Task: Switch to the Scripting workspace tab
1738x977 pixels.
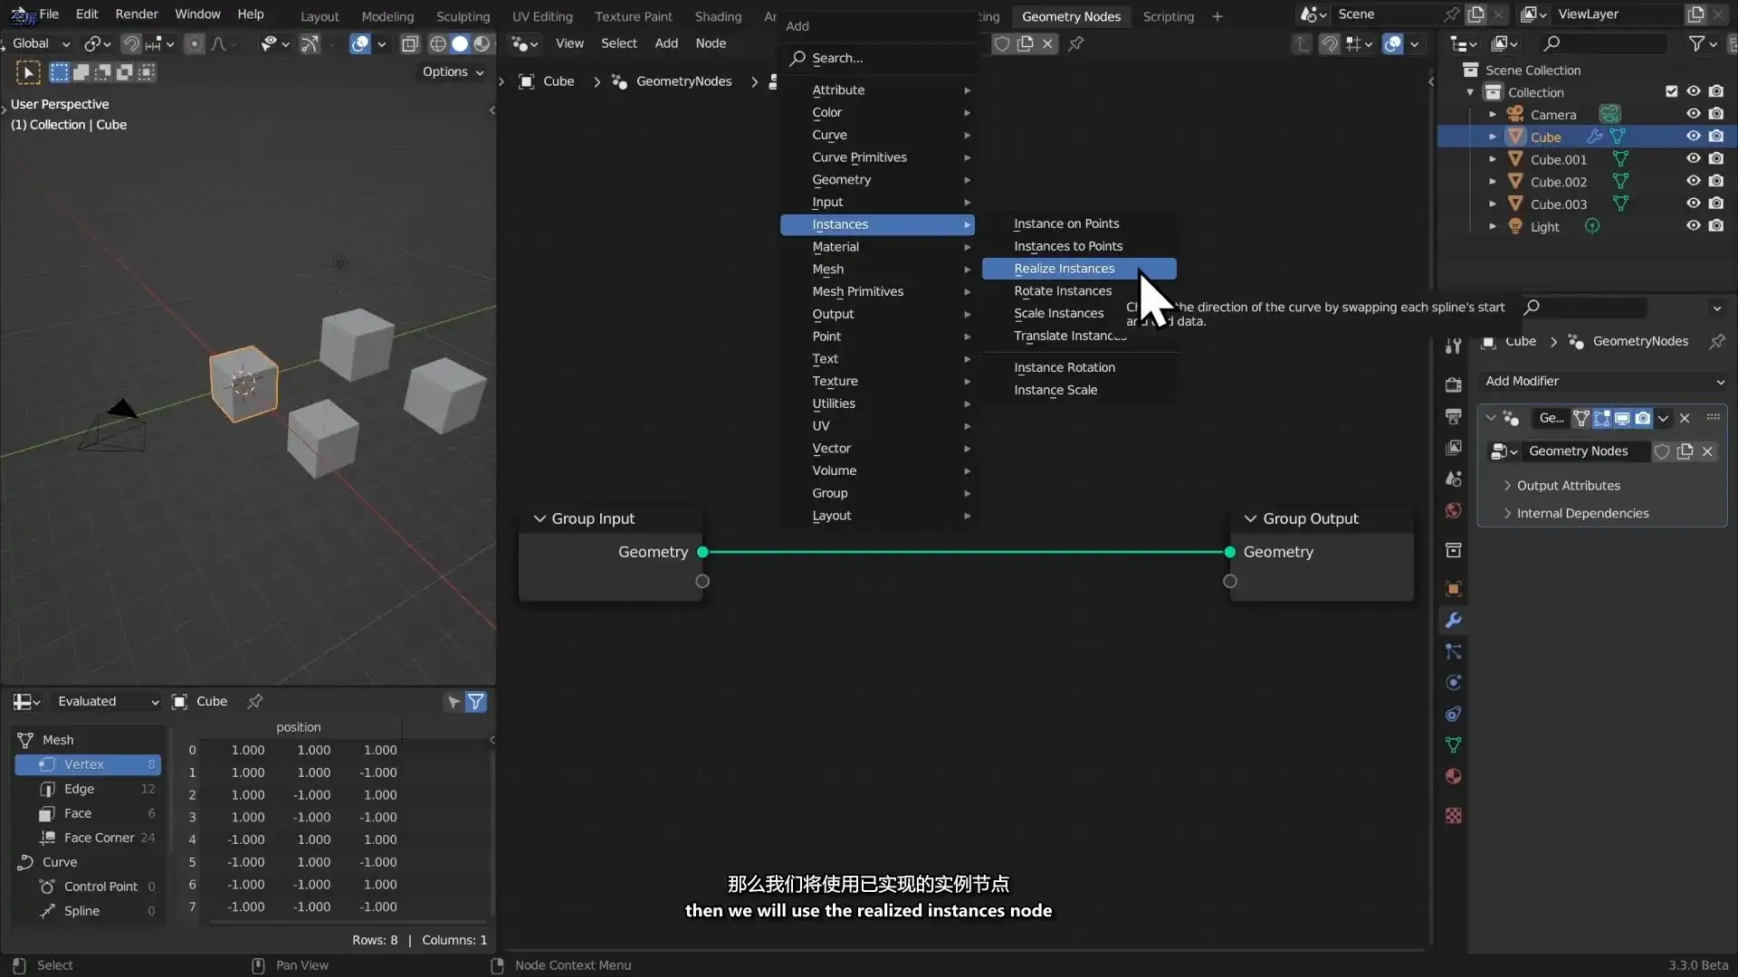Action: pyautogui.click(x=1168, y=16)
